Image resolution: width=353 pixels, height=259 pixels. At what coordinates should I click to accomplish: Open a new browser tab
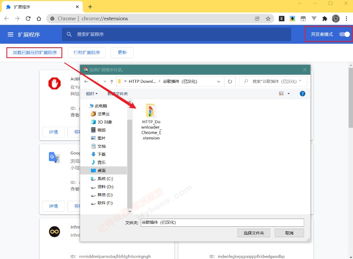click(x=90, y=7)
